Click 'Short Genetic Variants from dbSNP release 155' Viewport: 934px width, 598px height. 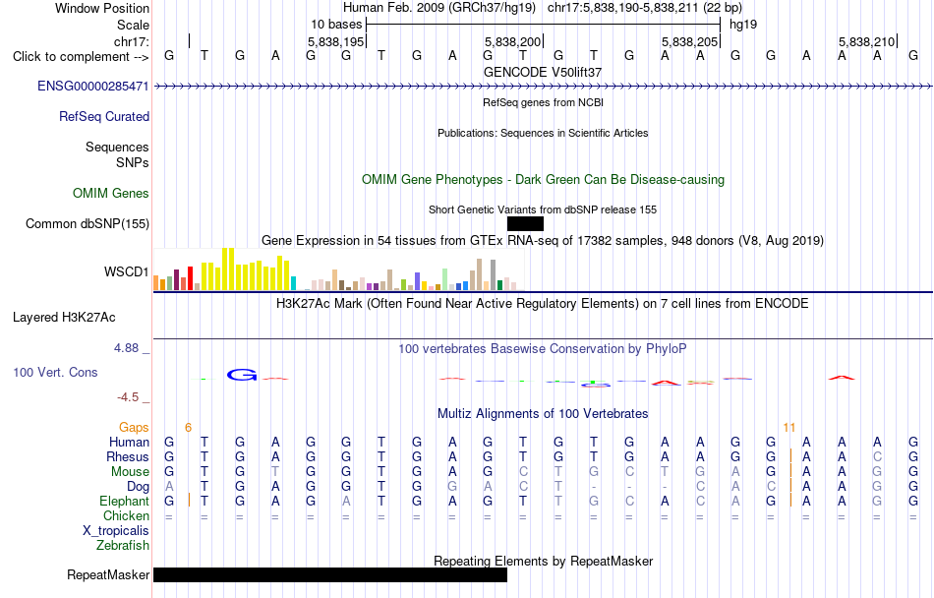tap(543, 209)
